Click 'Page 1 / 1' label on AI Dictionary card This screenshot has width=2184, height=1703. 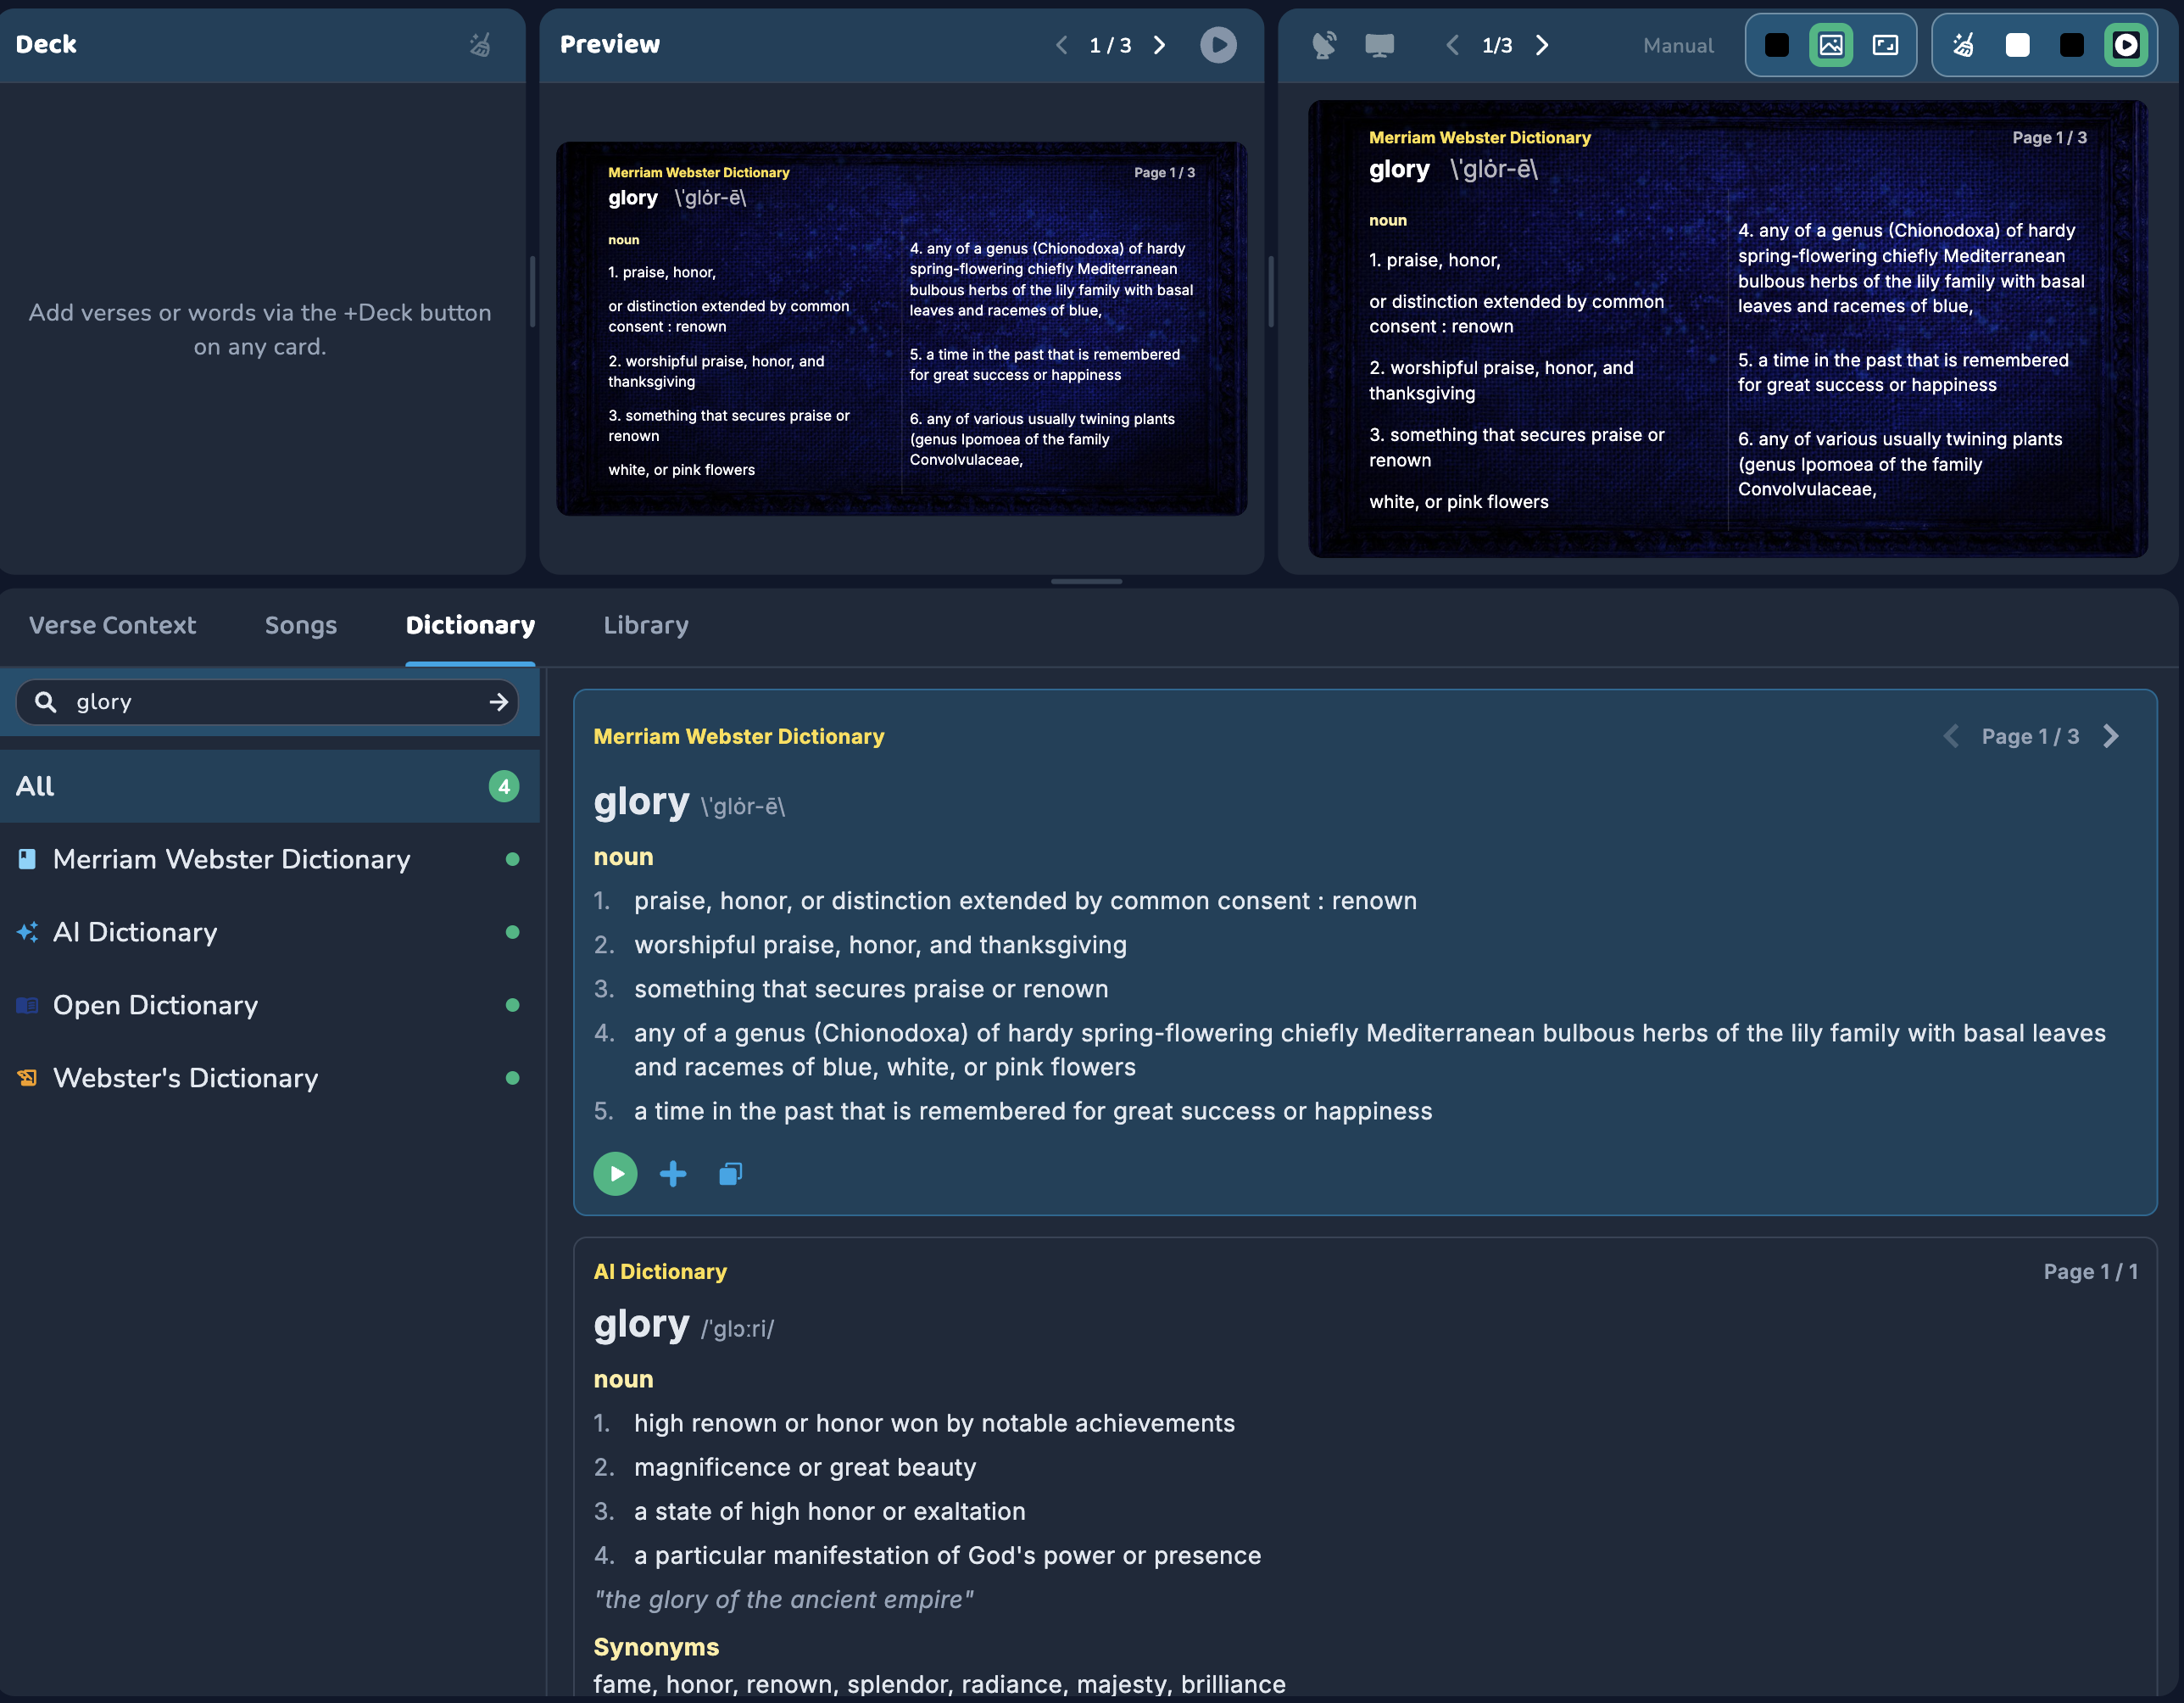[x=2091, y=1273]
